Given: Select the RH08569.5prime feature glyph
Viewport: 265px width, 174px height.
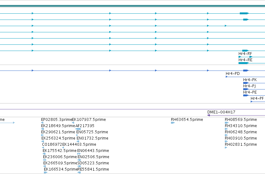Looking at the screenshot, I should coord(227,123).
